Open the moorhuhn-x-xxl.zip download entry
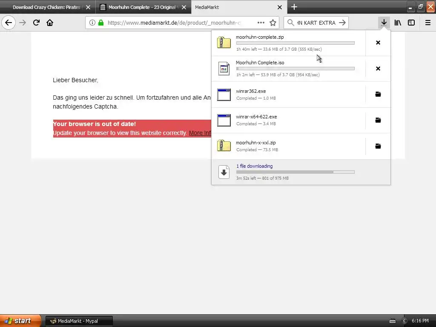This screenshot has width=436, height=327. pos(288,146)
